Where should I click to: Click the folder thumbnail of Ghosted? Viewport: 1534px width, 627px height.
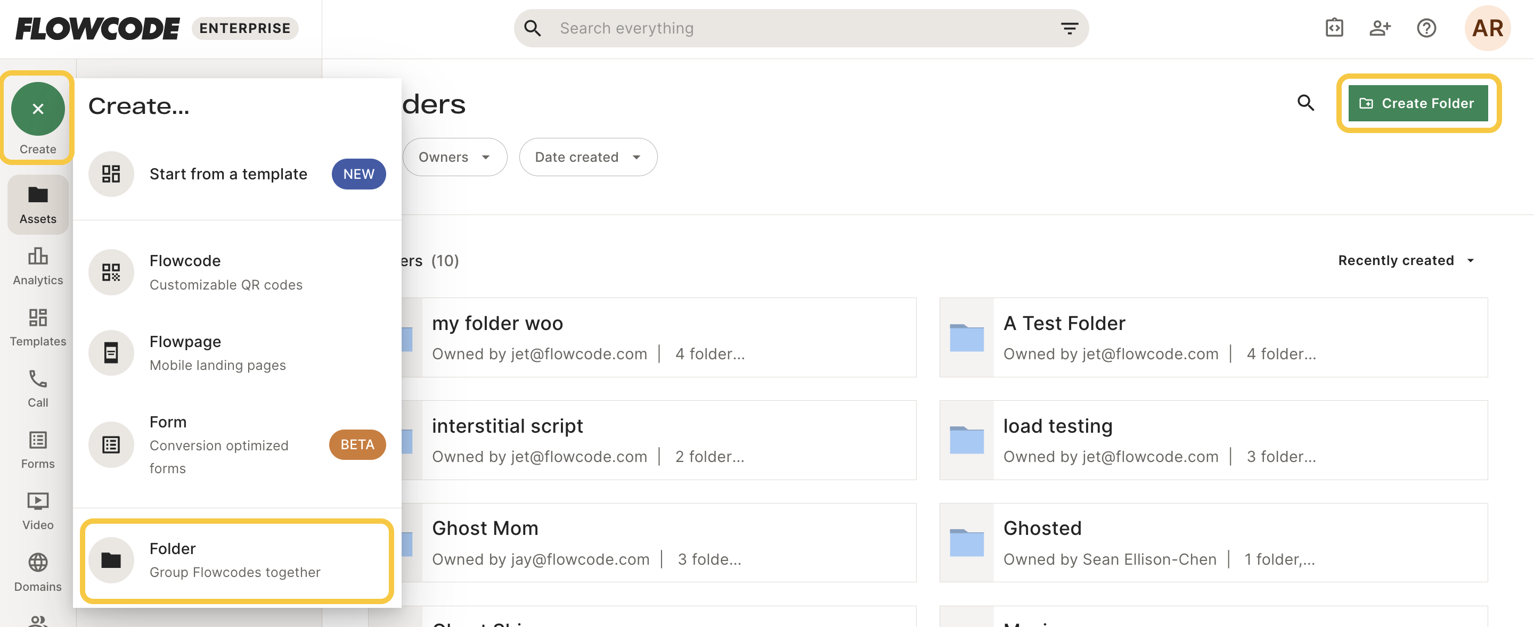pos(967,542)
